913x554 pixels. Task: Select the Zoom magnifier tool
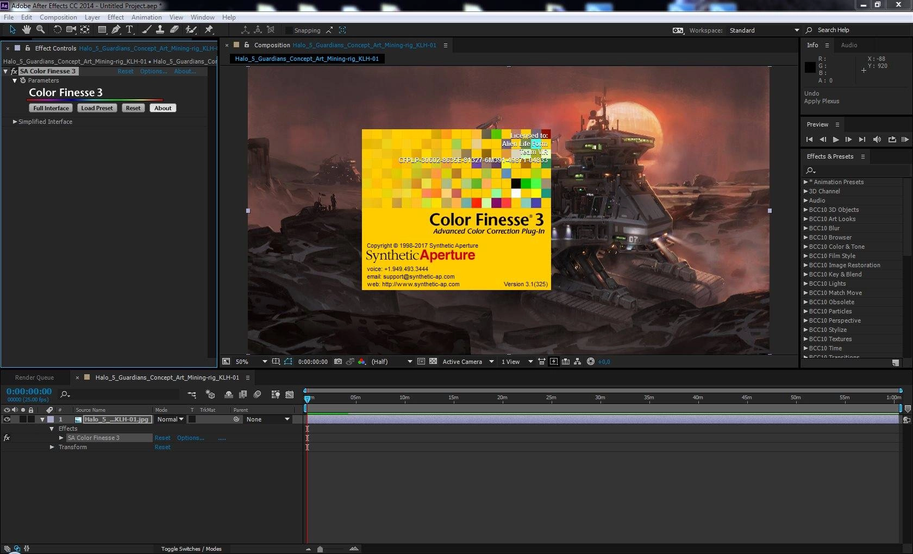coord(40,30)
